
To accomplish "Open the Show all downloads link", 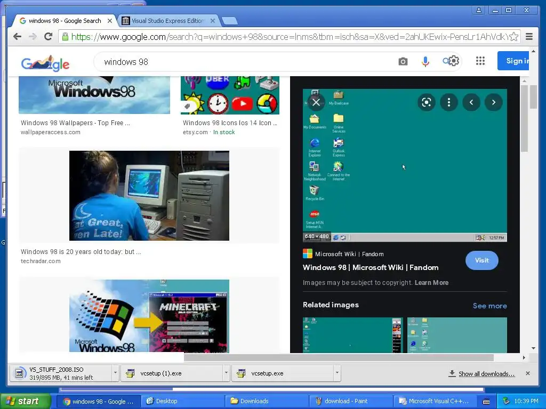I will pos(486,373).
